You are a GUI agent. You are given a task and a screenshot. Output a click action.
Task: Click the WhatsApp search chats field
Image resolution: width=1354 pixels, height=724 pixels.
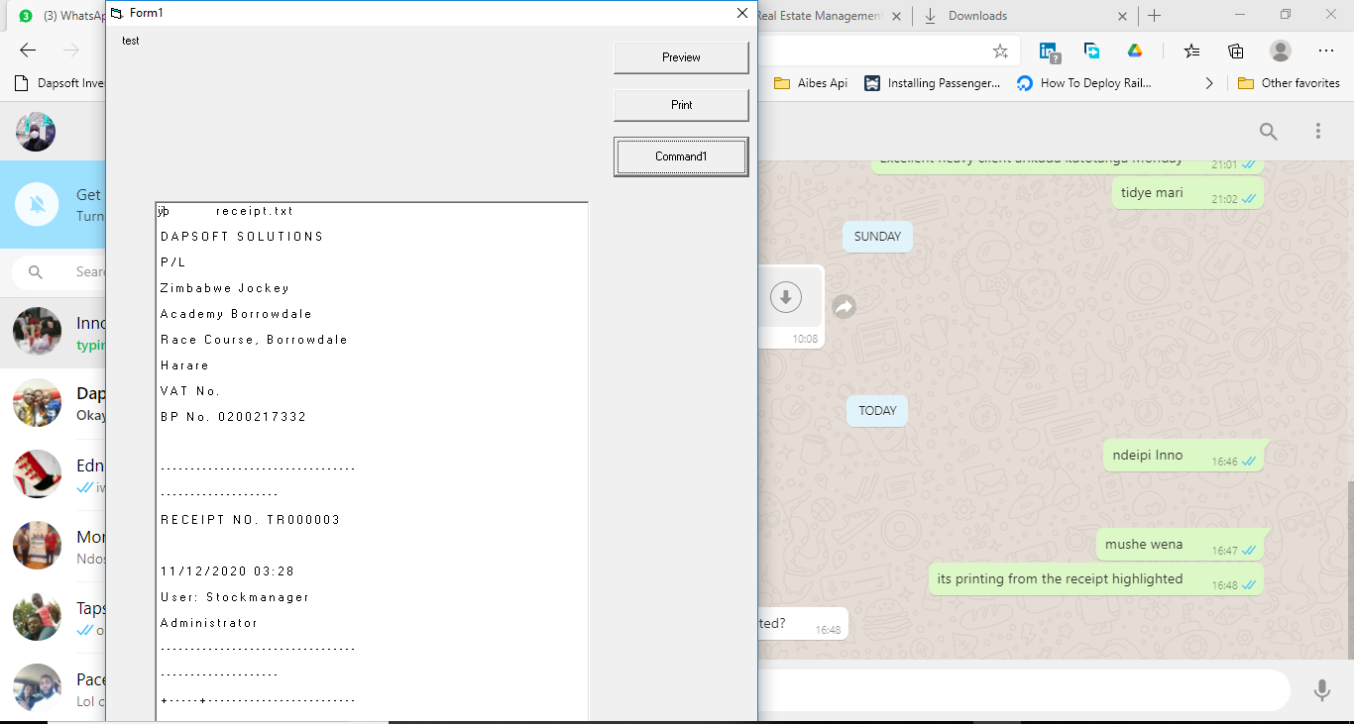(x=59, y=271)
